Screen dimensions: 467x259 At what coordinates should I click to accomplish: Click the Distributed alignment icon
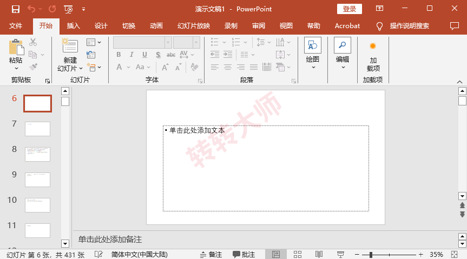pos(267,67)
